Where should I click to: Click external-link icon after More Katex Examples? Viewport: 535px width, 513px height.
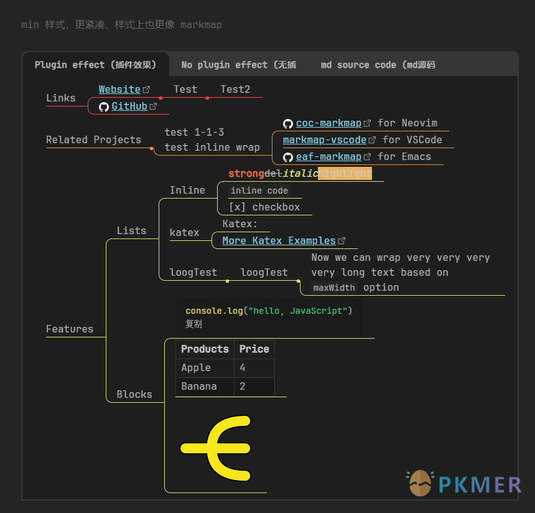coord(342,241)
